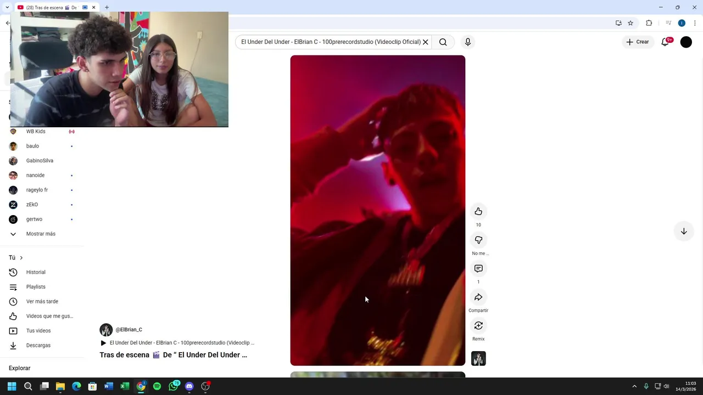
Task: Open the Windows Start menu
Action: [x=12, y=386]
